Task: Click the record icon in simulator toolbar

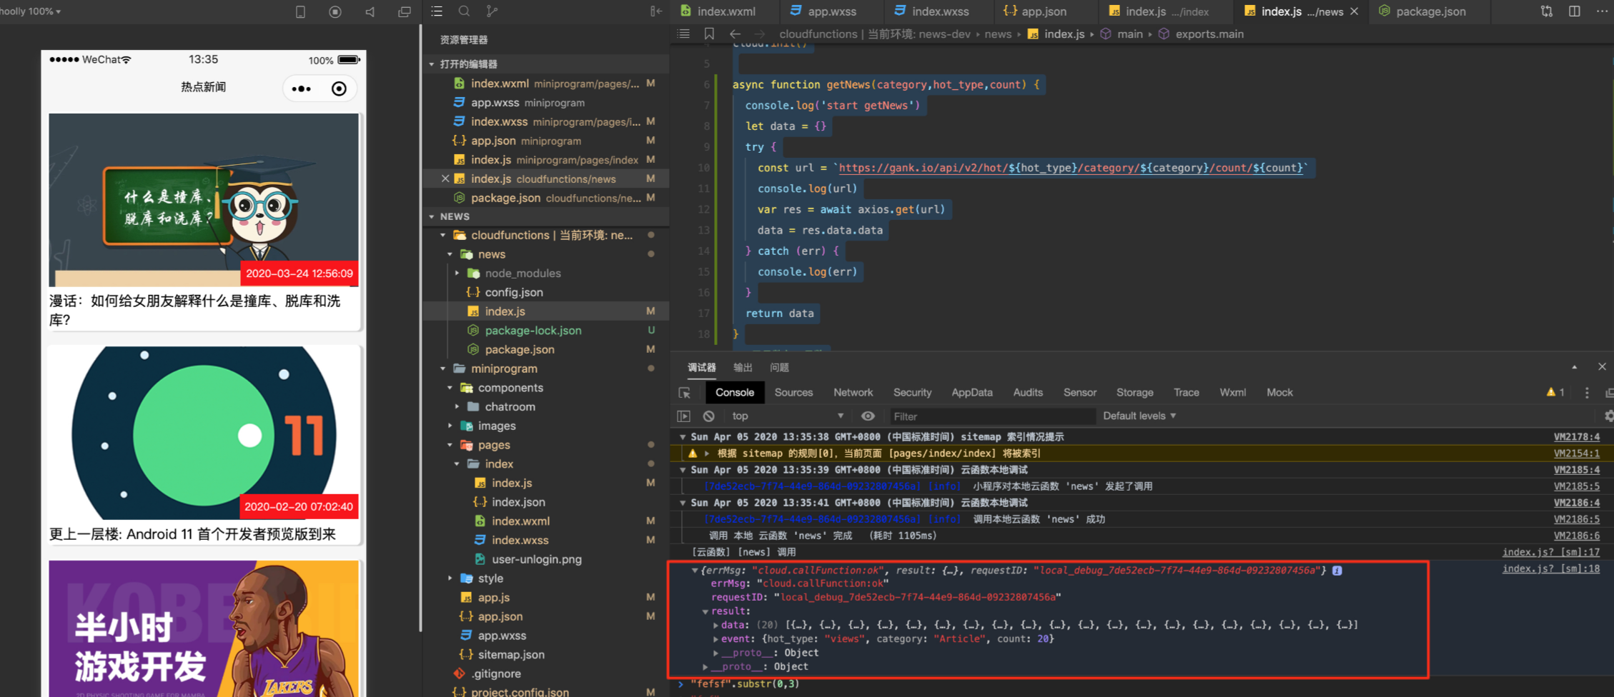Action: coord(335,12)
